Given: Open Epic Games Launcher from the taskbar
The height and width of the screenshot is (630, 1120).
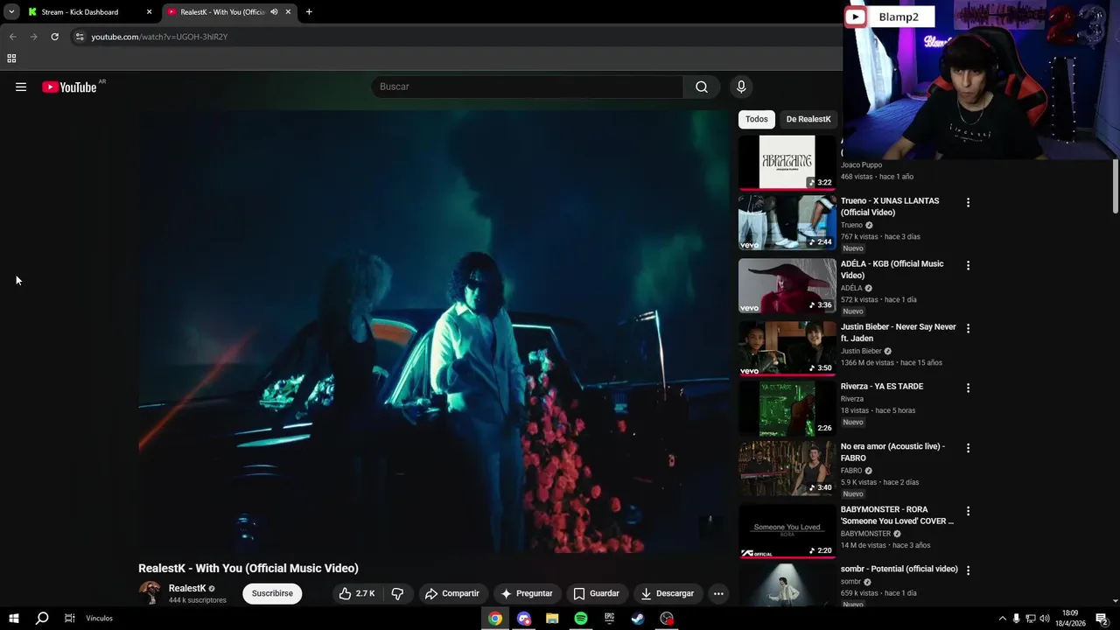Looking at the screenshot, I should point(610,619).
